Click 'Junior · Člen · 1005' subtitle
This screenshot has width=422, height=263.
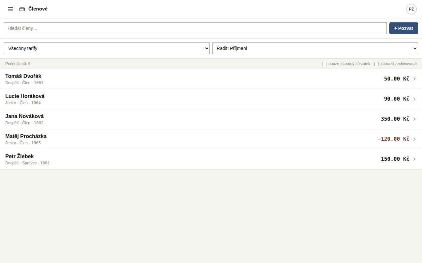click(x=23, y=143)
